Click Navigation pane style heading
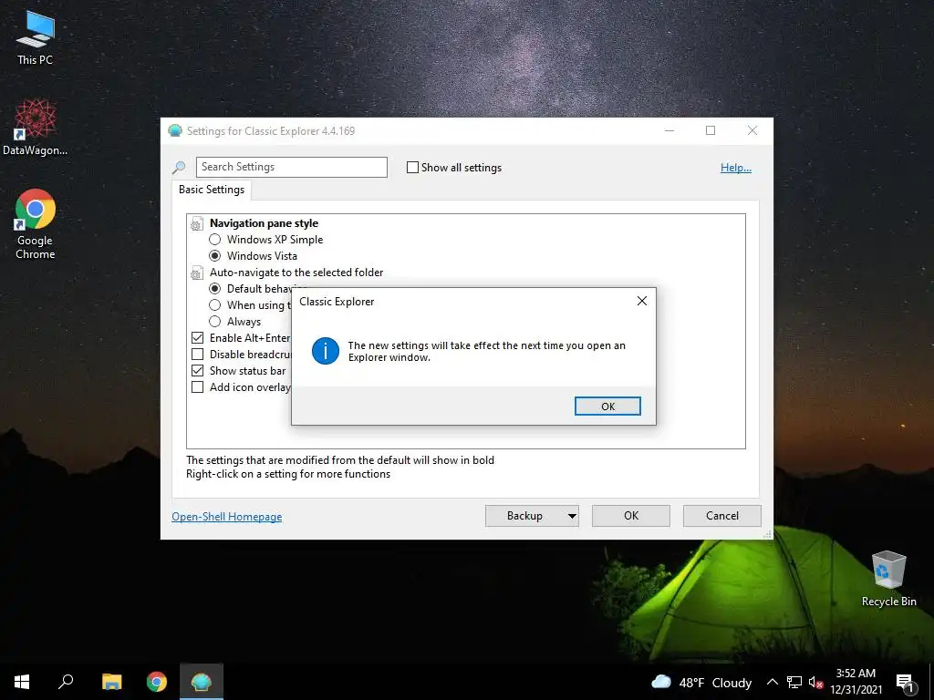This screenshot has height=700, width=934. 264,223
